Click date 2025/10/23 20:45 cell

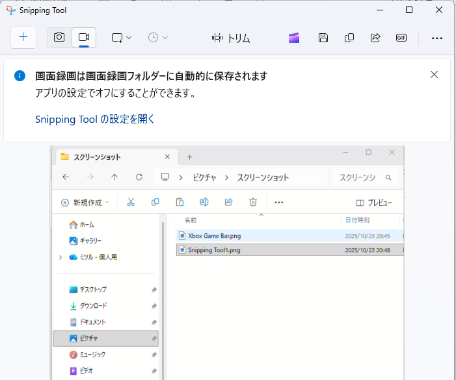click(368, 236)
